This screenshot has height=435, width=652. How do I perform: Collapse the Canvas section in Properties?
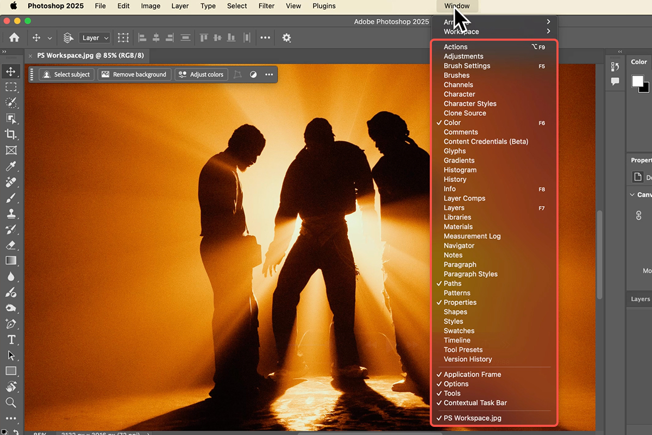click(x=632, y=195)
